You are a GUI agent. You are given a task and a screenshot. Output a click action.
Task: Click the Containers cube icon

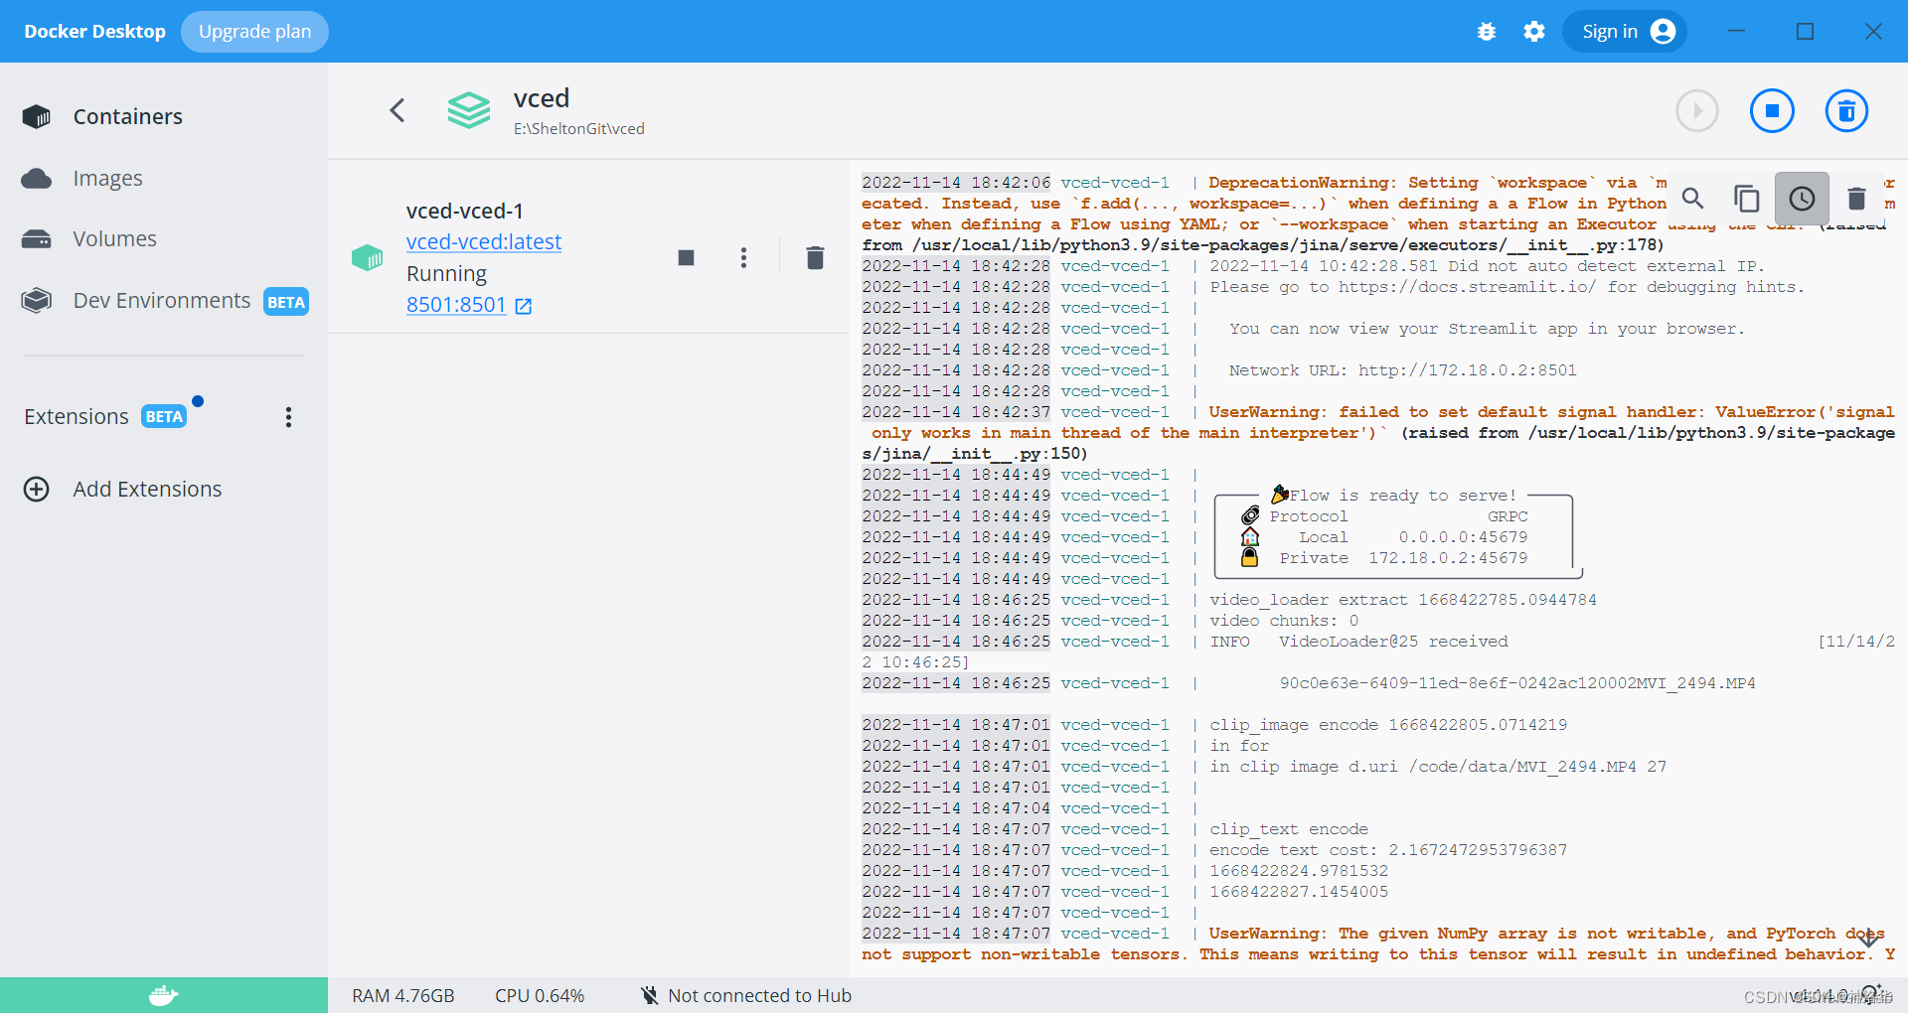point(37,117)
